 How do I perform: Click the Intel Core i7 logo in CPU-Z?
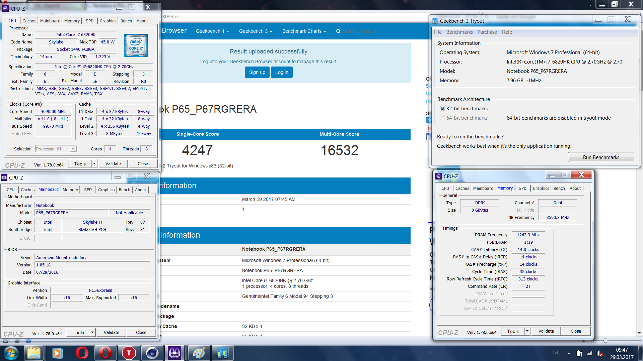[136, 45]
